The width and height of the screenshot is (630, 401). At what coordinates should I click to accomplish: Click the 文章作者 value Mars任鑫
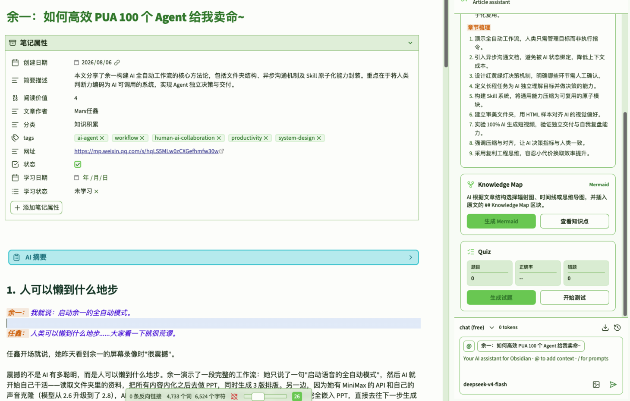tap(86, 111)
